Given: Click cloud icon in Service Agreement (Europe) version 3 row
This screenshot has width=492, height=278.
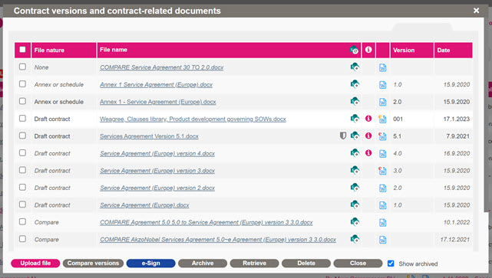Looking at the screenshot, I should point(355,170).
